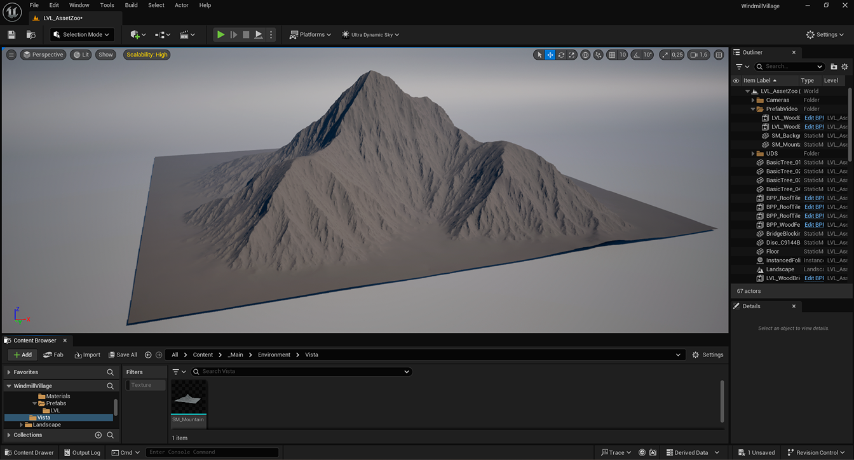
Task: Switch to the Output Log tab
Action: click(x=82, y=452)
